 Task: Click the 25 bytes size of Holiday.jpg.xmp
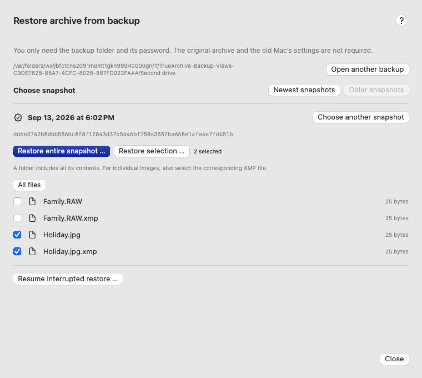point(397,252)
